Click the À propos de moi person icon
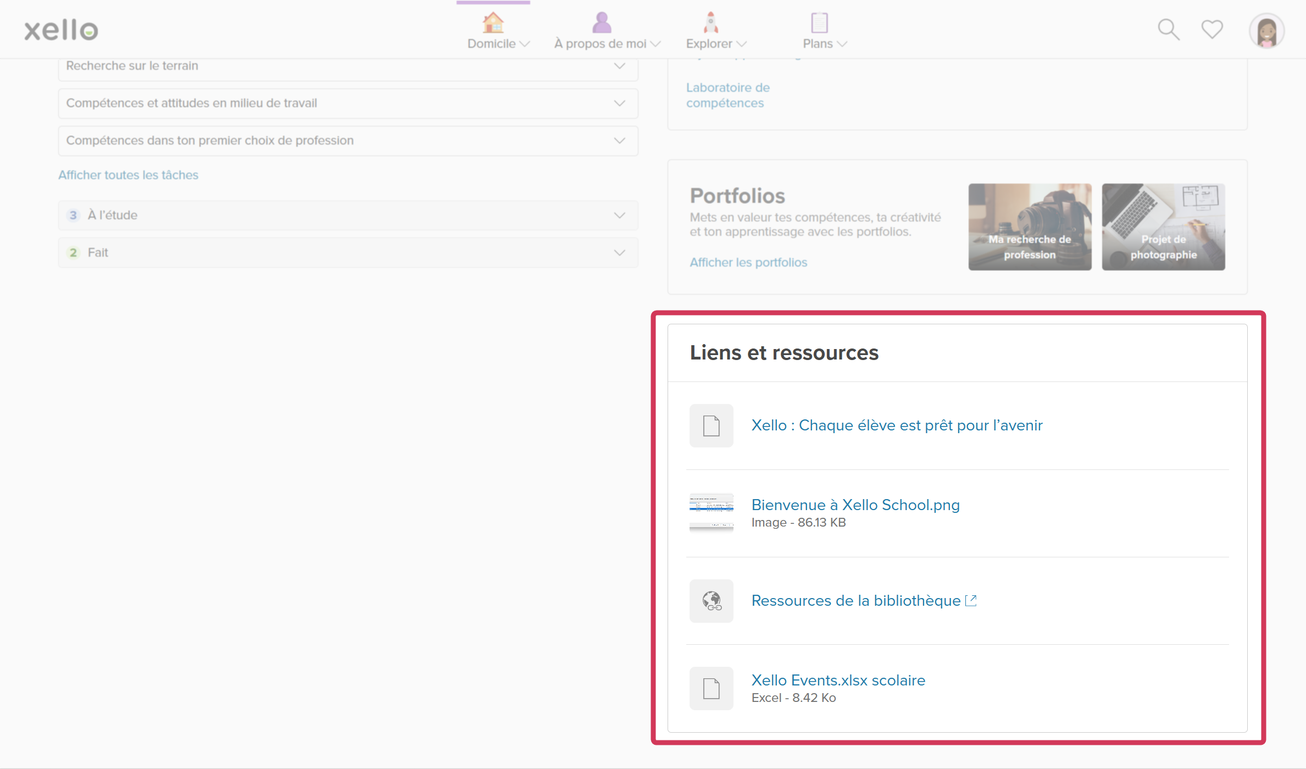 tap(602, 23)
